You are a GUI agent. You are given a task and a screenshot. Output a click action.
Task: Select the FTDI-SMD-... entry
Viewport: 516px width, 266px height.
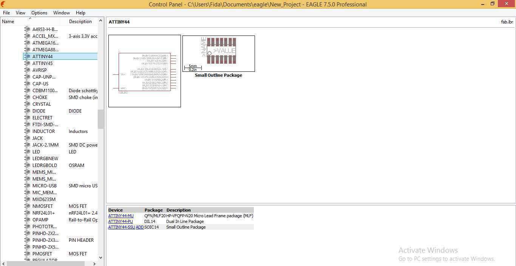pyautogui.click(x=45, y=124)
